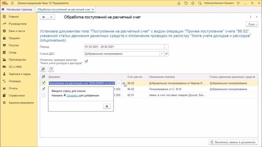This screenshot has width=262, height=147.
Task: Open the selected document via the open icon
Action: (124, 83)
